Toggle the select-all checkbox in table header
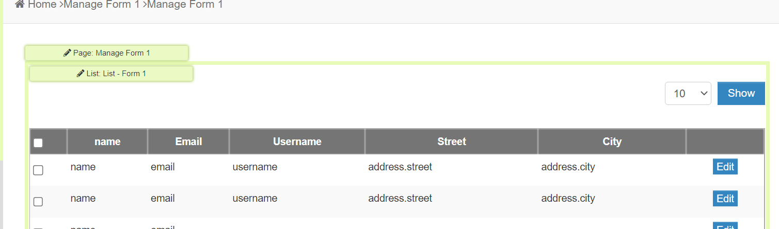Image resolution: width=779 pixels, height=229 pixels. pyautogui.click(x=38, y=143)
